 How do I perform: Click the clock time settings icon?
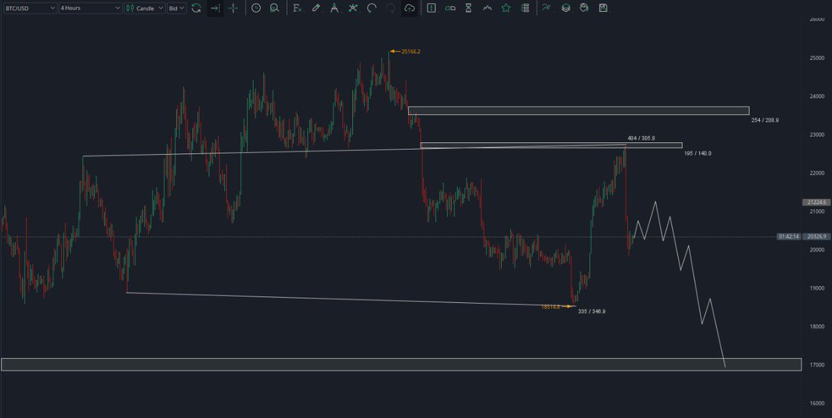coord(256,8)
